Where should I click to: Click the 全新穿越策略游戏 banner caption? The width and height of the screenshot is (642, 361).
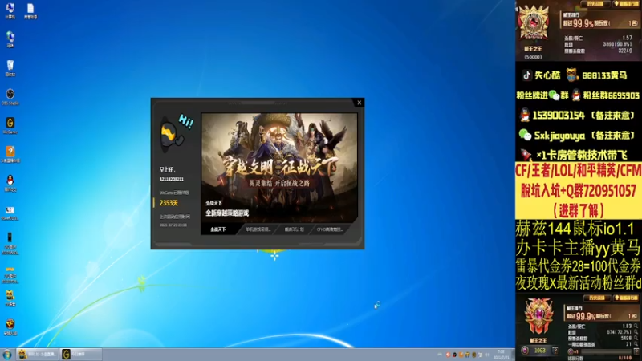click(x=227, y=213)
